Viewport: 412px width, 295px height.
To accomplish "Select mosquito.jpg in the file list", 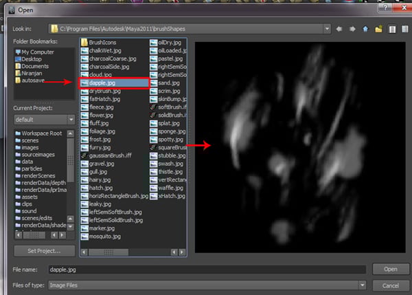I will pos(101,237).
